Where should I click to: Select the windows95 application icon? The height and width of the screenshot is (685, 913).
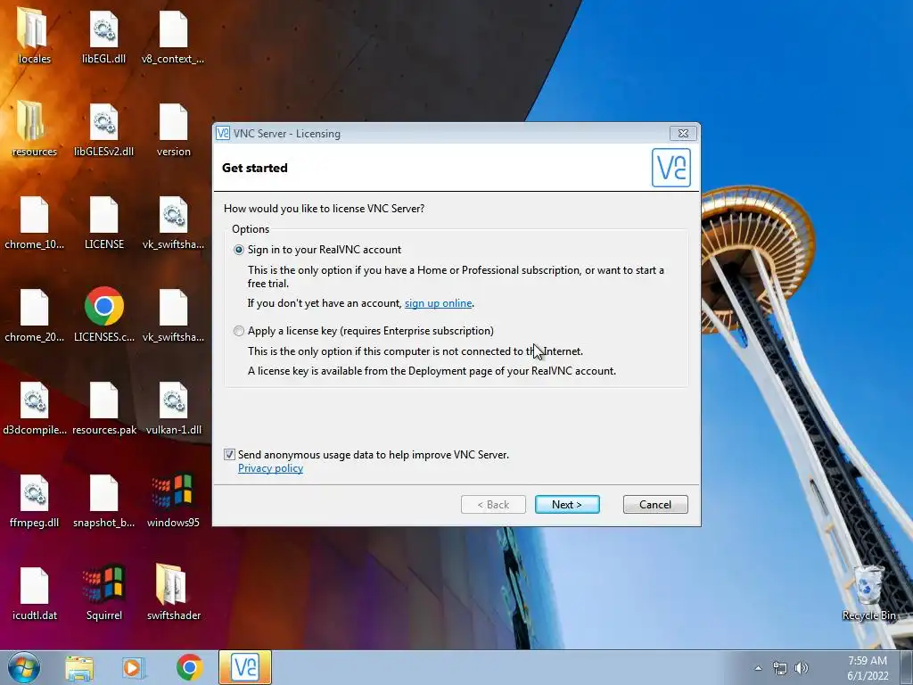(x=172, y=491)
